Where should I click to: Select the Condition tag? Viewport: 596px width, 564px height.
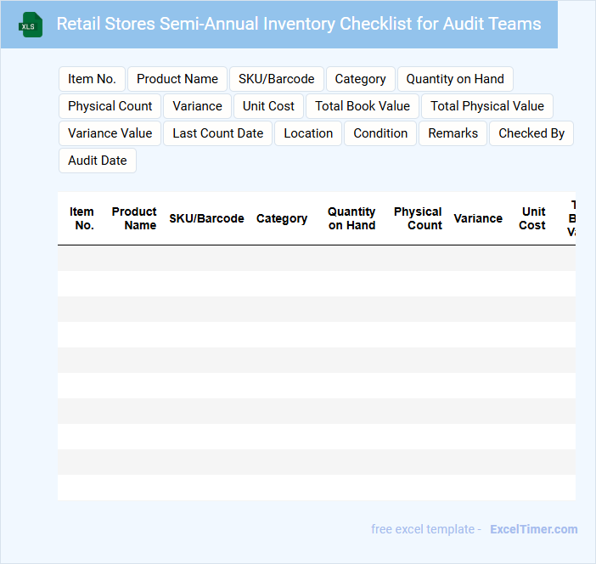point(380,133)
